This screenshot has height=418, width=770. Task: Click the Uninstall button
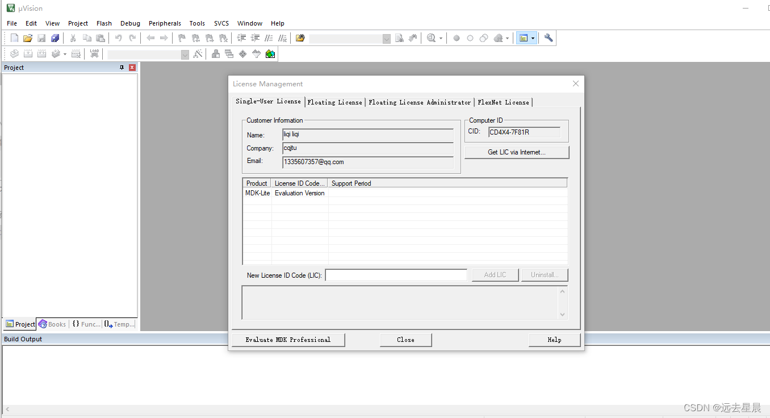545,275
